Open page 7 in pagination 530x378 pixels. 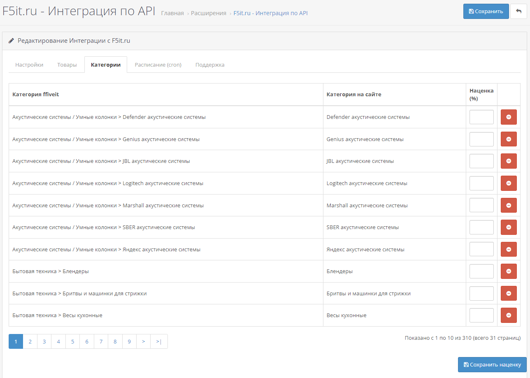101,341
